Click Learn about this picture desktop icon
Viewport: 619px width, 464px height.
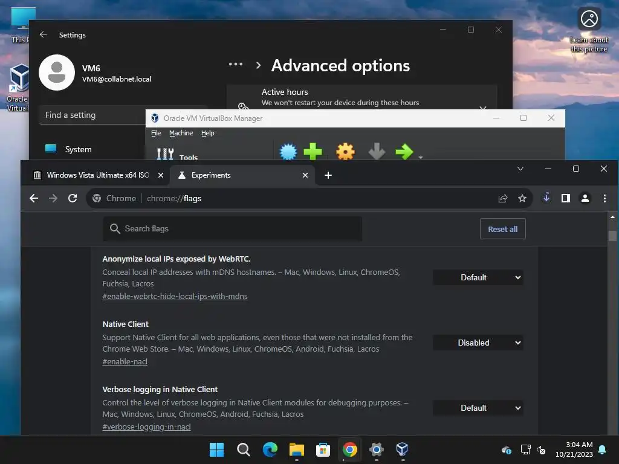[x=589, y=30]
